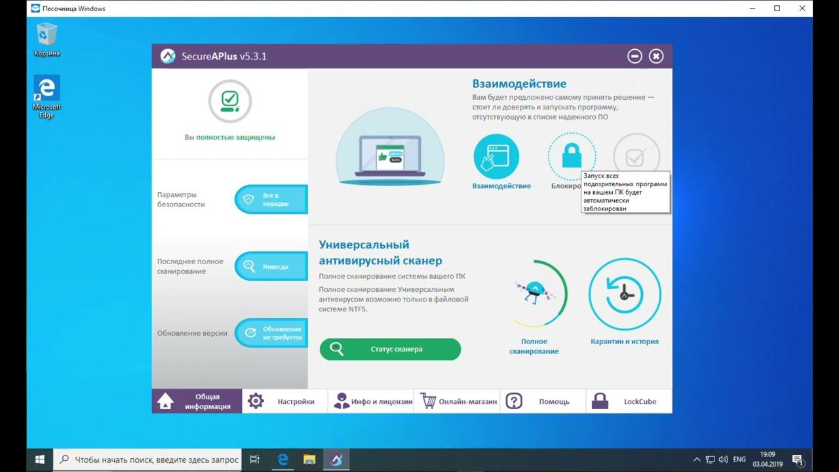Click the laptop illustration under the dome

point(390,156)
